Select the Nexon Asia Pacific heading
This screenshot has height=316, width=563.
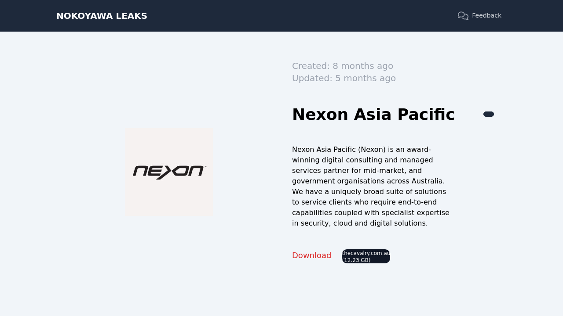pos(373,115)
